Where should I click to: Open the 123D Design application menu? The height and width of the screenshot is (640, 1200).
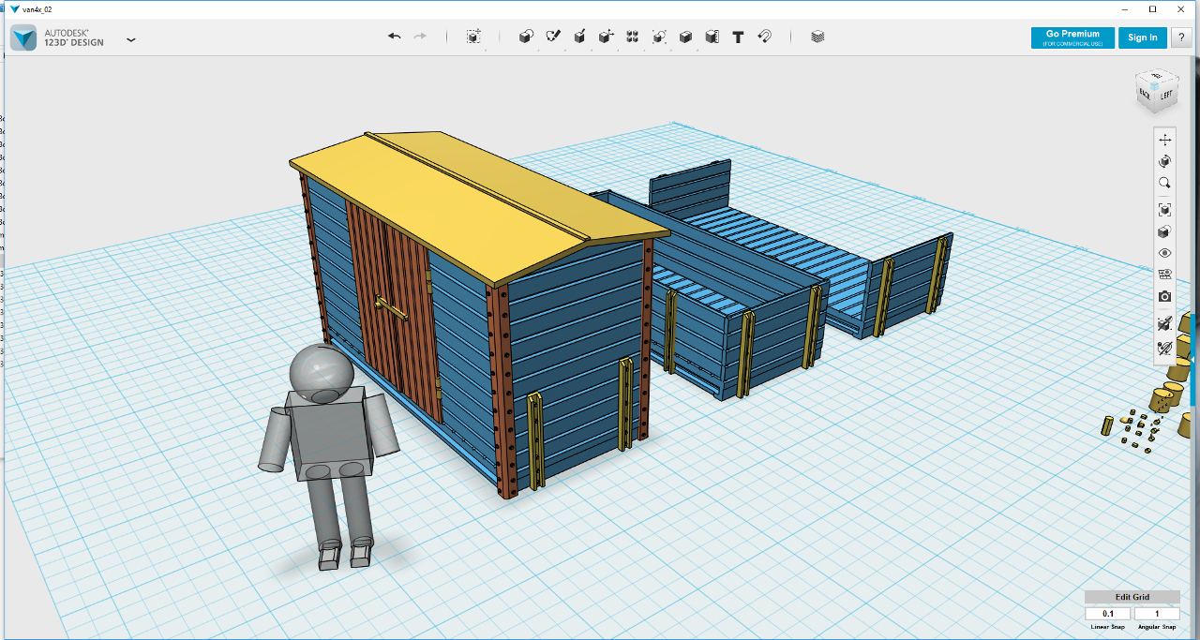(131, 39)
